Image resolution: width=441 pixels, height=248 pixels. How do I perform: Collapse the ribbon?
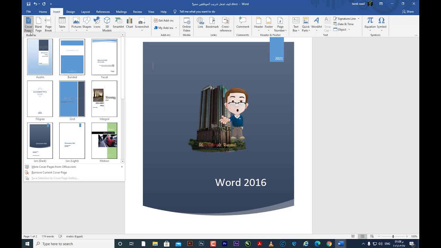(416, 35)
